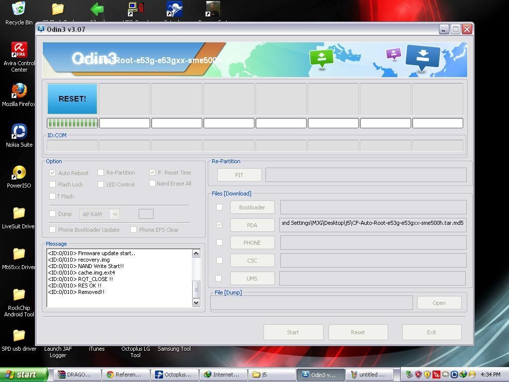Select the folder icon beside Recycle Bin

[58, 9]
